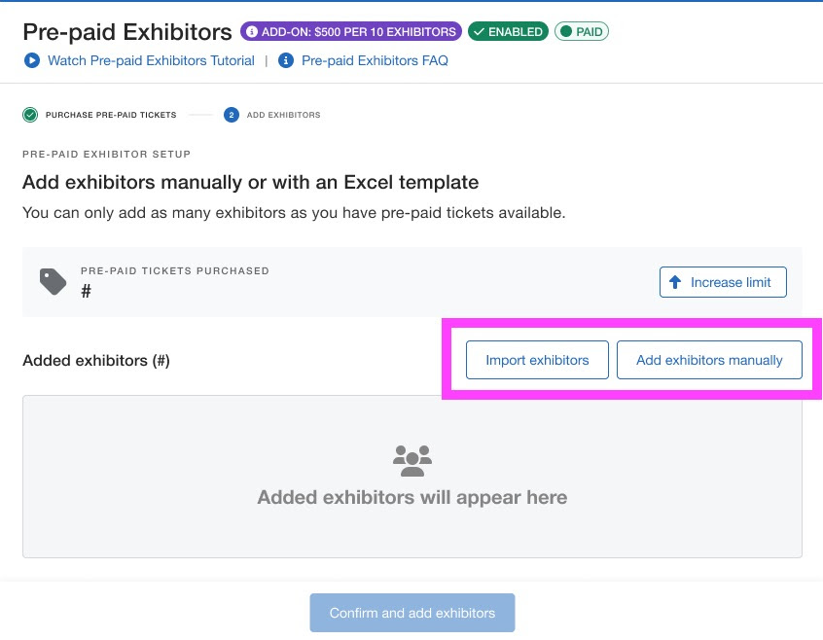This screenshot has width=823, height=640.
Task: Open the Watch Pre-paid Exhibitors Tutorial link
Action: pyautogui.click(x=151, y=60)
